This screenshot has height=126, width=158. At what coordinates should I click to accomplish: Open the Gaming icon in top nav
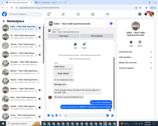pyautogui.click(x=107, y=14)
